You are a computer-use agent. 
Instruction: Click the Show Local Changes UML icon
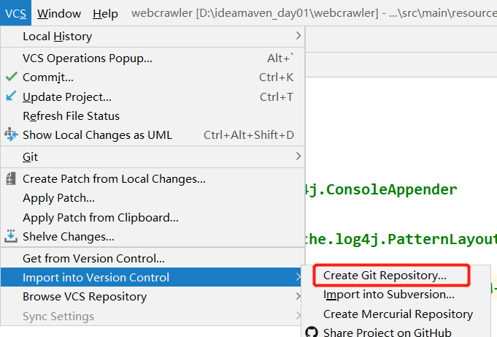tap(11, 135)
